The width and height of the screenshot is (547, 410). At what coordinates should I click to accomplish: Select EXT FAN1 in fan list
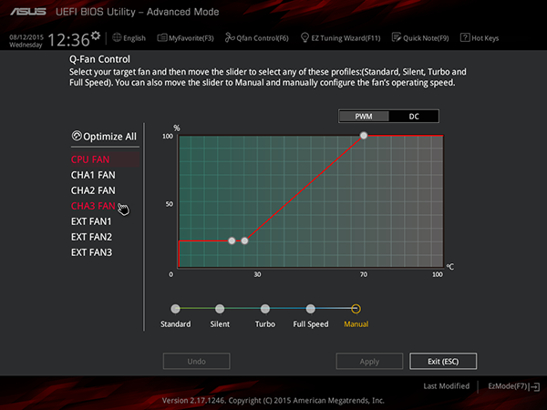tap(91, 221)
